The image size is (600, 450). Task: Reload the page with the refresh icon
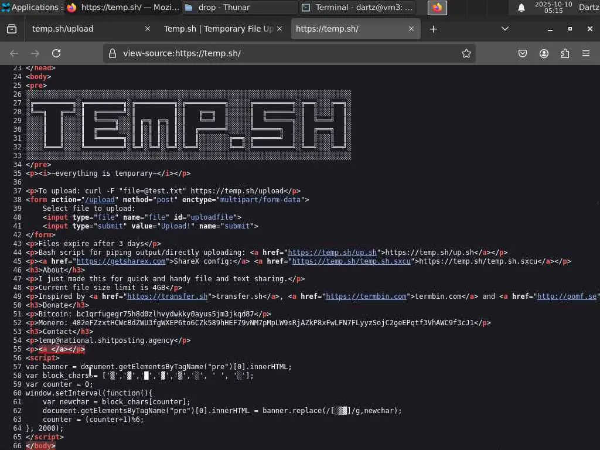tap(56, 53)
